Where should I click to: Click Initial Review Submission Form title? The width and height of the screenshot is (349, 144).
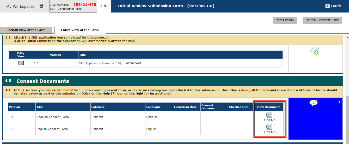tap(166, 6)
